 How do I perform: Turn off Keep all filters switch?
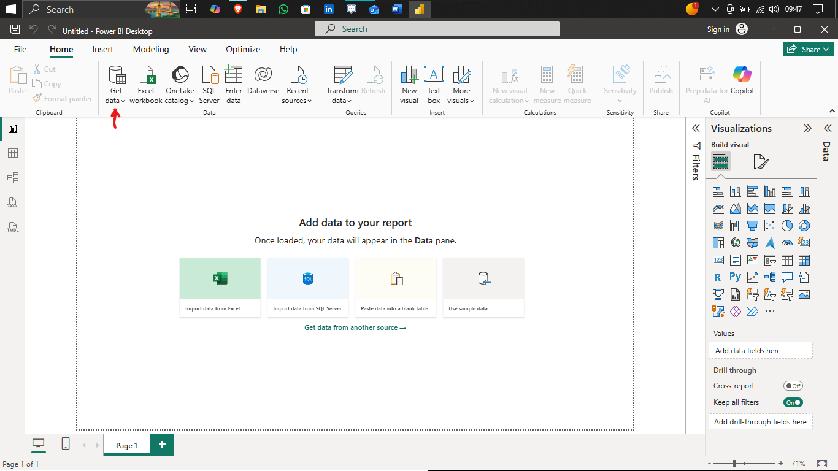point(793,402)
